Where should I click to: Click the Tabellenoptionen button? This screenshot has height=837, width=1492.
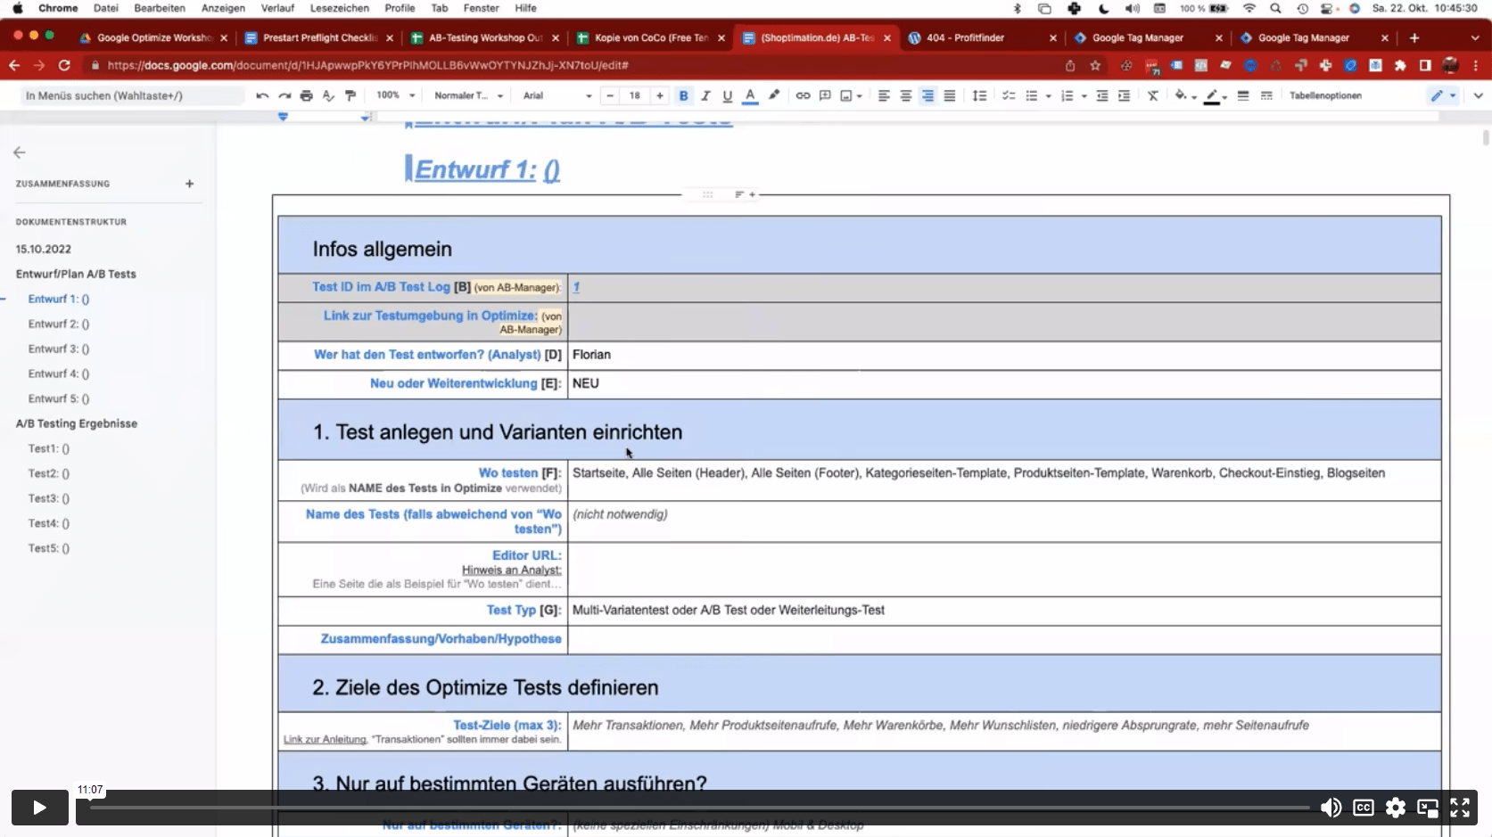coord(1325,95)
